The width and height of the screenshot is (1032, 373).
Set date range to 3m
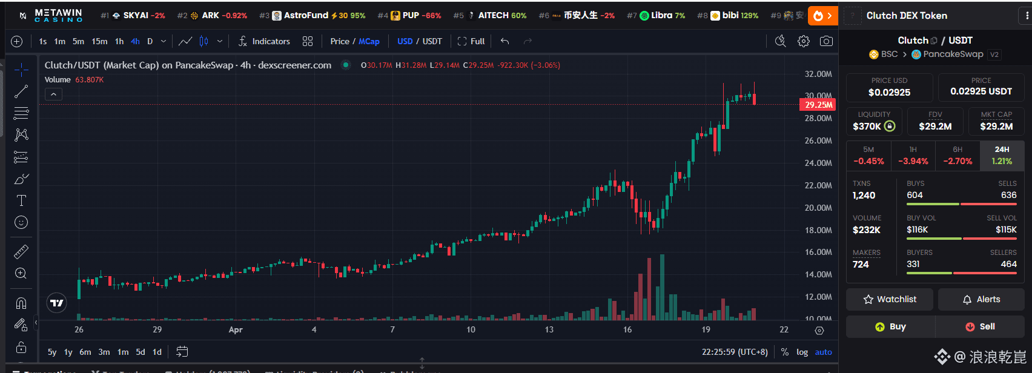click(104, 352)
